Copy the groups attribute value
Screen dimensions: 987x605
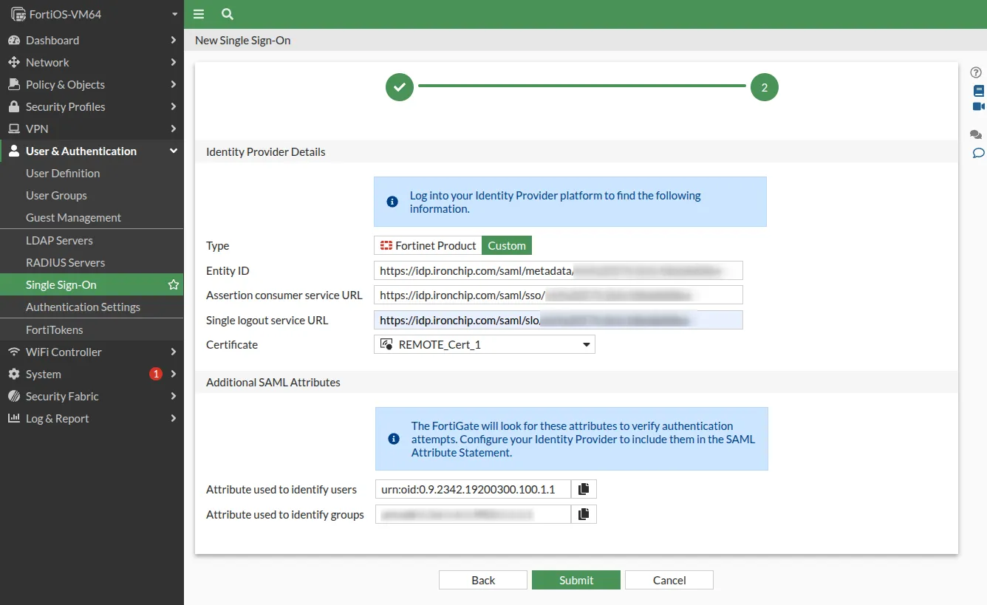coord(584,514)
